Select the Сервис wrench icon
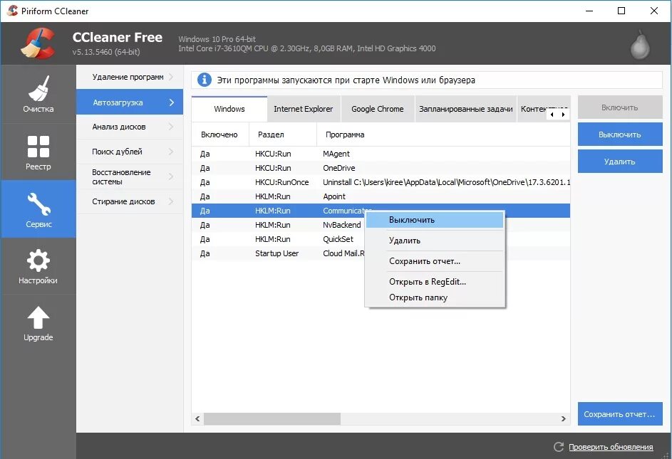672x459 pixels. click(38, 204)
